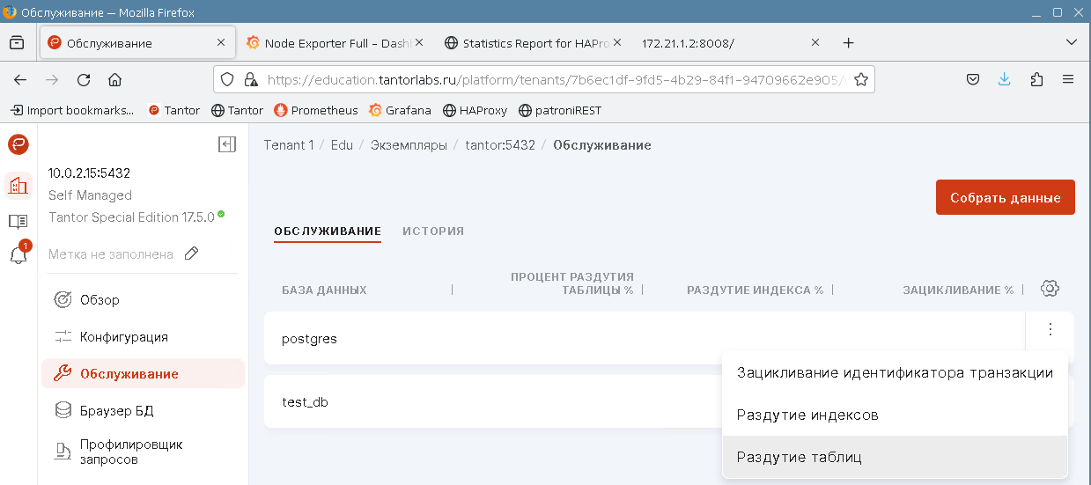Image resolution: width=1091 pixels, height=485 pixels.
Task: Choose Раздутие индексов from context menu
Action: click(x=807, y=415)
